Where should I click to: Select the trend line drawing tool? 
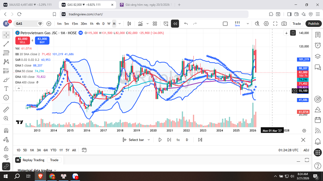pyautogui.click(x=6, y=44)
